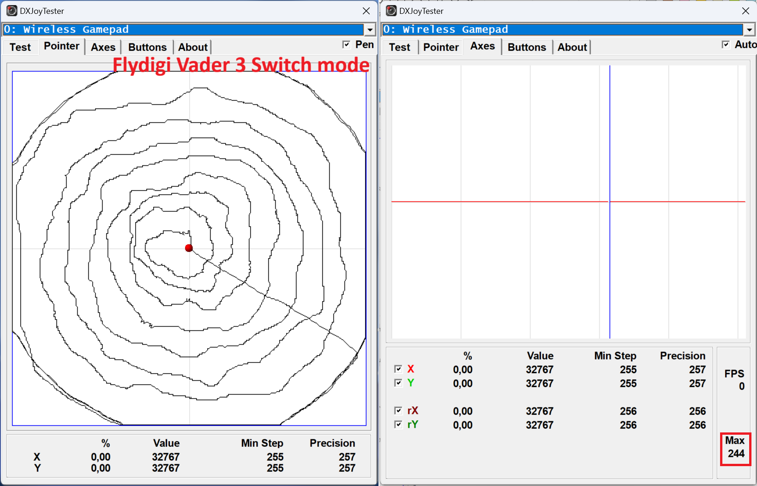Uncheck the Y axis checkbox

[398, 383]
